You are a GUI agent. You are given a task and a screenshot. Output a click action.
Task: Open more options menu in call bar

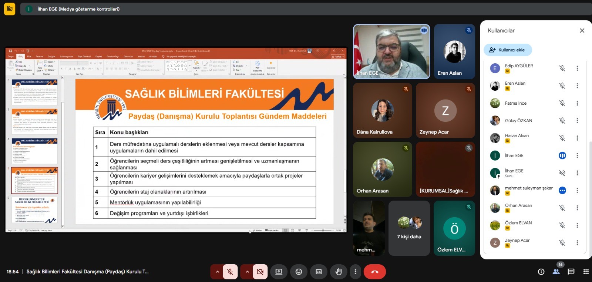click(355, 272)
